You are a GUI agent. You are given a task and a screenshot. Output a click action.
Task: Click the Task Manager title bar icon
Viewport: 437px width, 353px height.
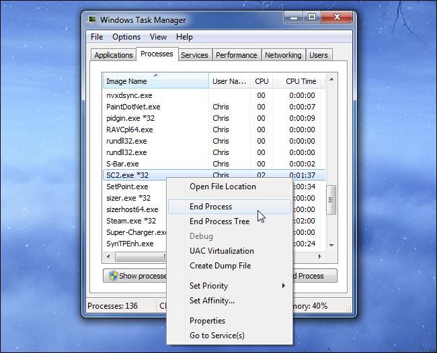pyautogui.click(x=91, y=19)
